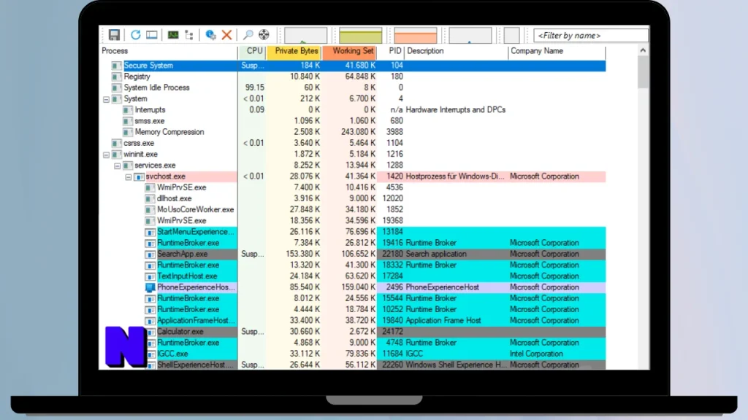Refresh the process list now

point(135,35)
